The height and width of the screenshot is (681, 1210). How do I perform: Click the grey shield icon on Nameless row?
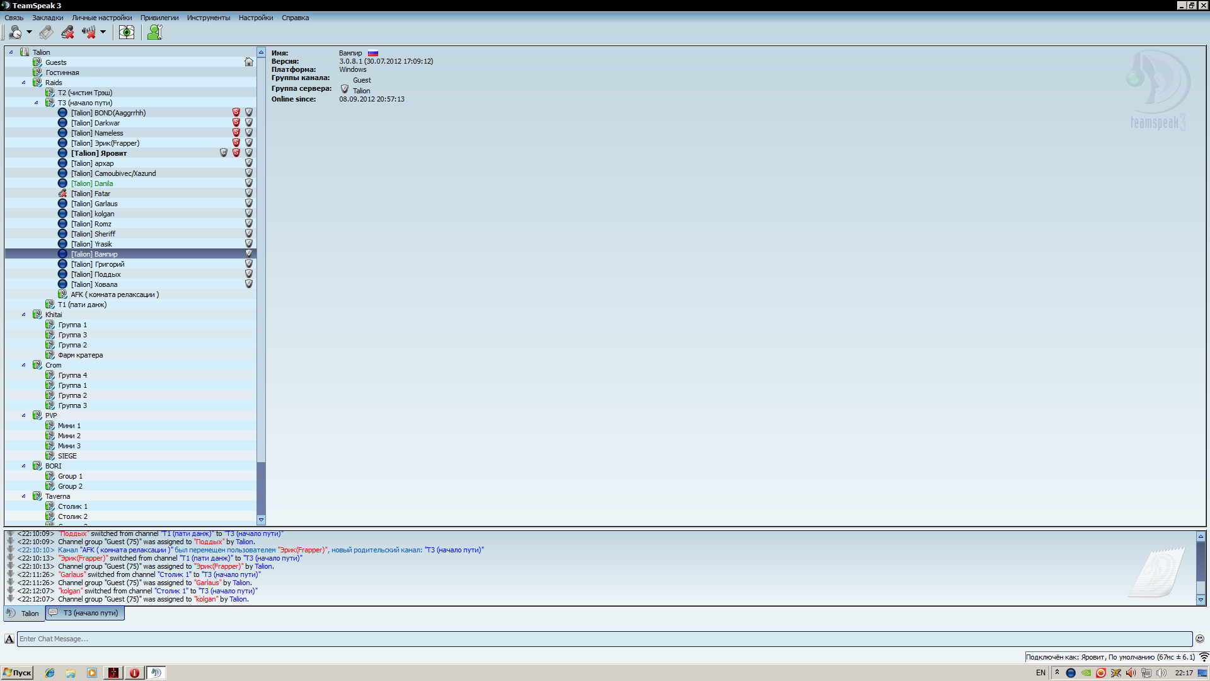click(x=249, y=132)
